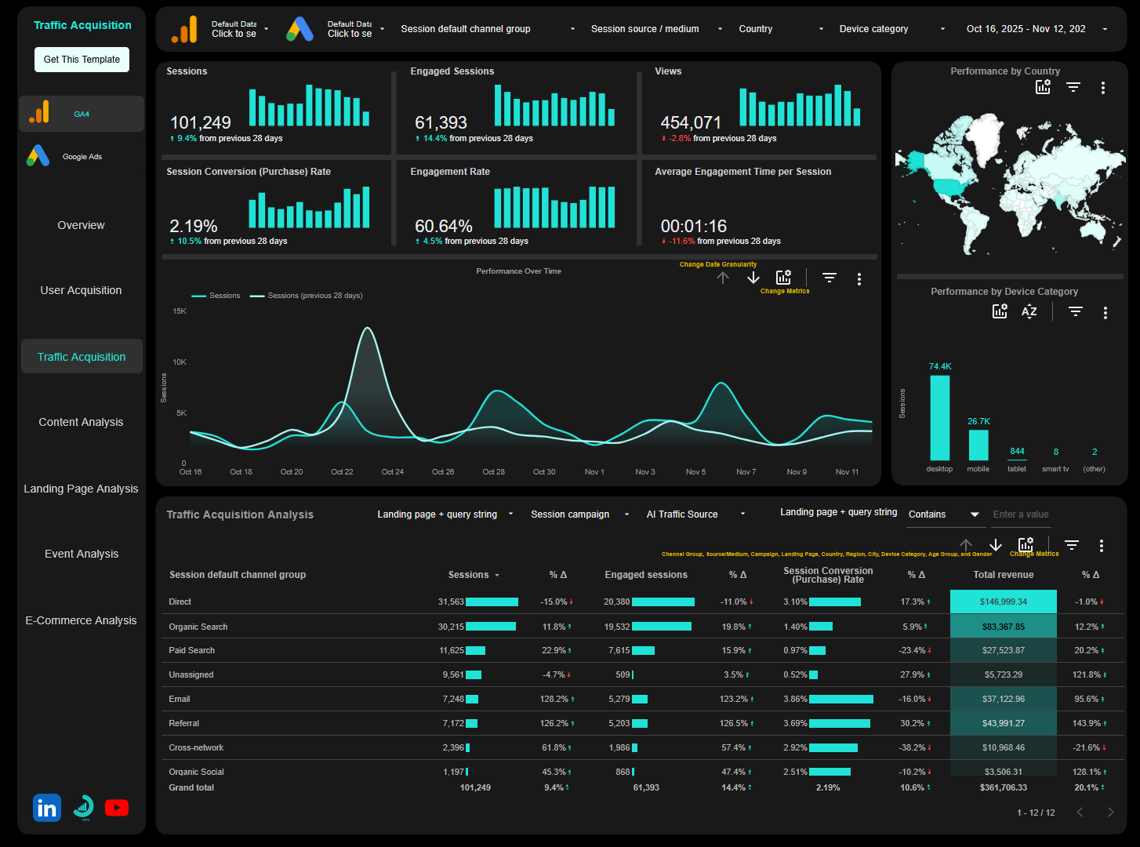The height and width of the screenshot is (847, 1140).
Task: Open three-dot menu on Performance by Device Category
Action: (1106, 312)
